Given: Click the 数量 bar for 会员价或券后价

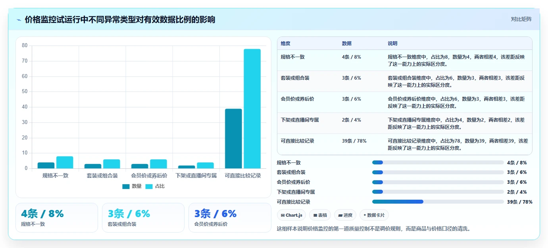Looking at the screenshot, I should [140, 166].
